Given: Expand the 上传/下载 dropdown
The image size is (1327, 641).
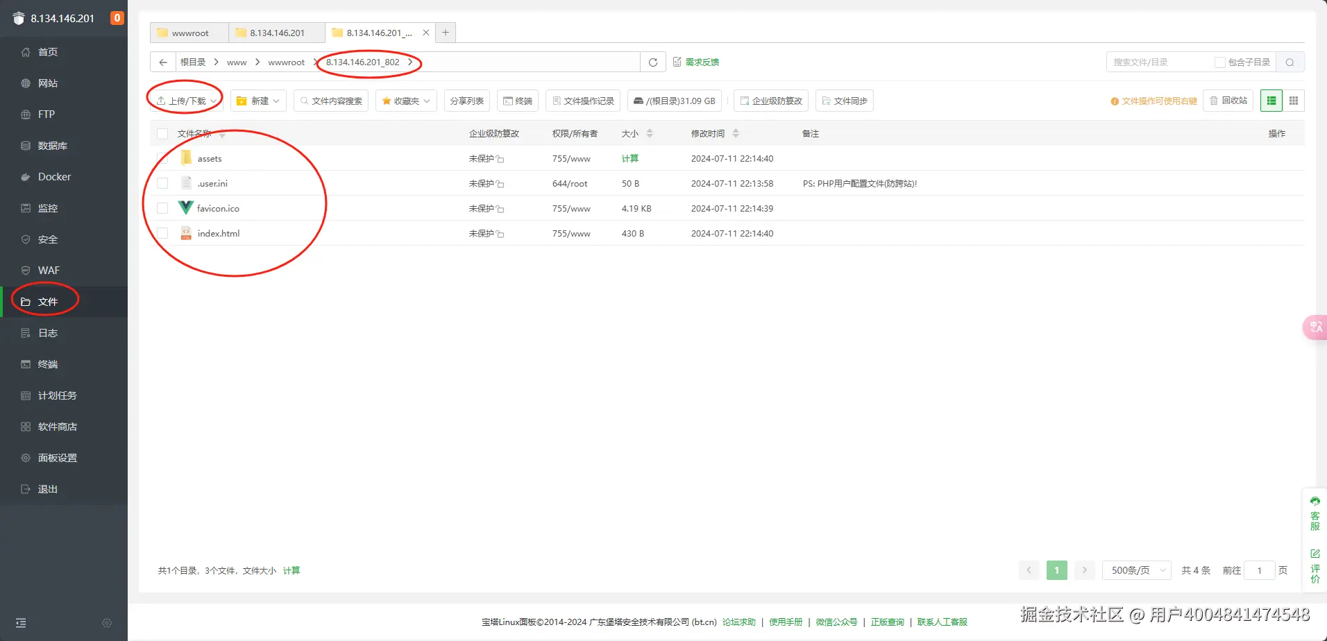Looking at the screenshot, I should pos(187,101).
